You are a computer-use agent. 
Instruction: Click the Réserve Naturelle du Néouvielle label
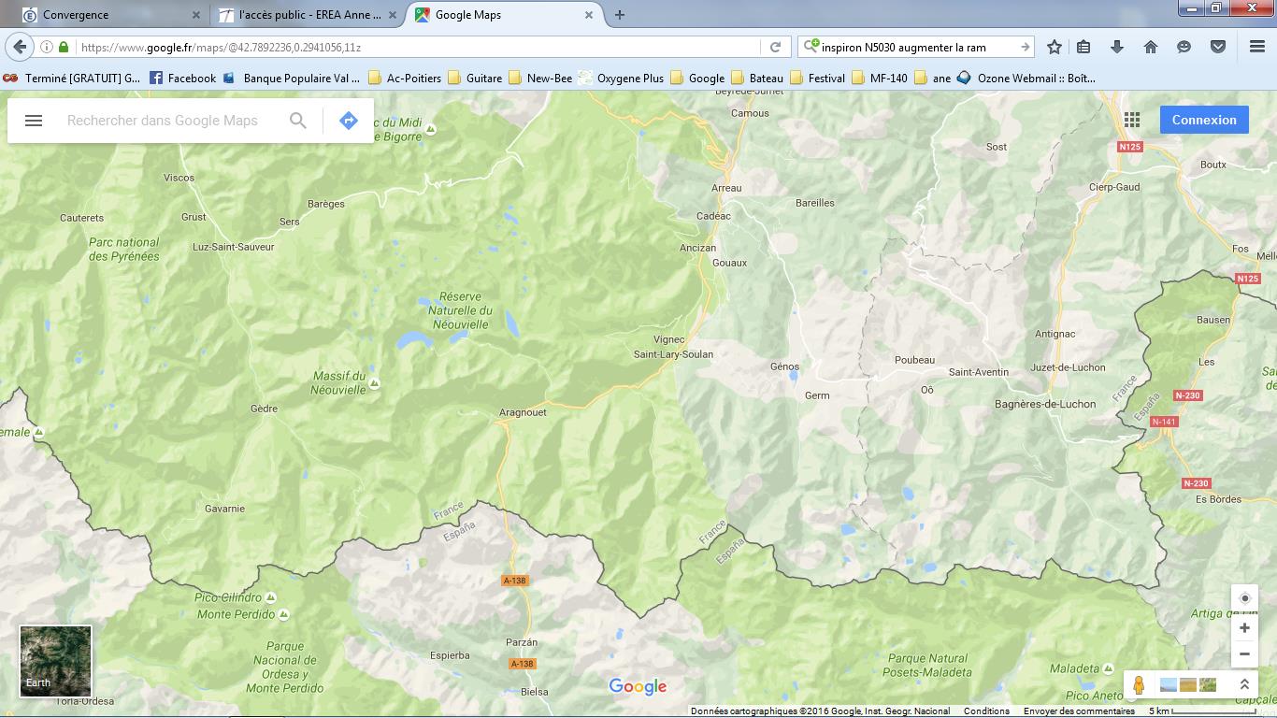point(460,310)
